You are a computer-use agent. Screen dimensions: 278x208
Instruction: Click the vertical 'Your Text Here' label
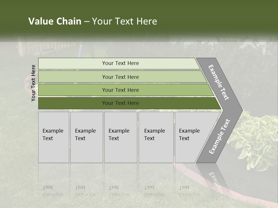pyautogui.click(x=33, y=83)
